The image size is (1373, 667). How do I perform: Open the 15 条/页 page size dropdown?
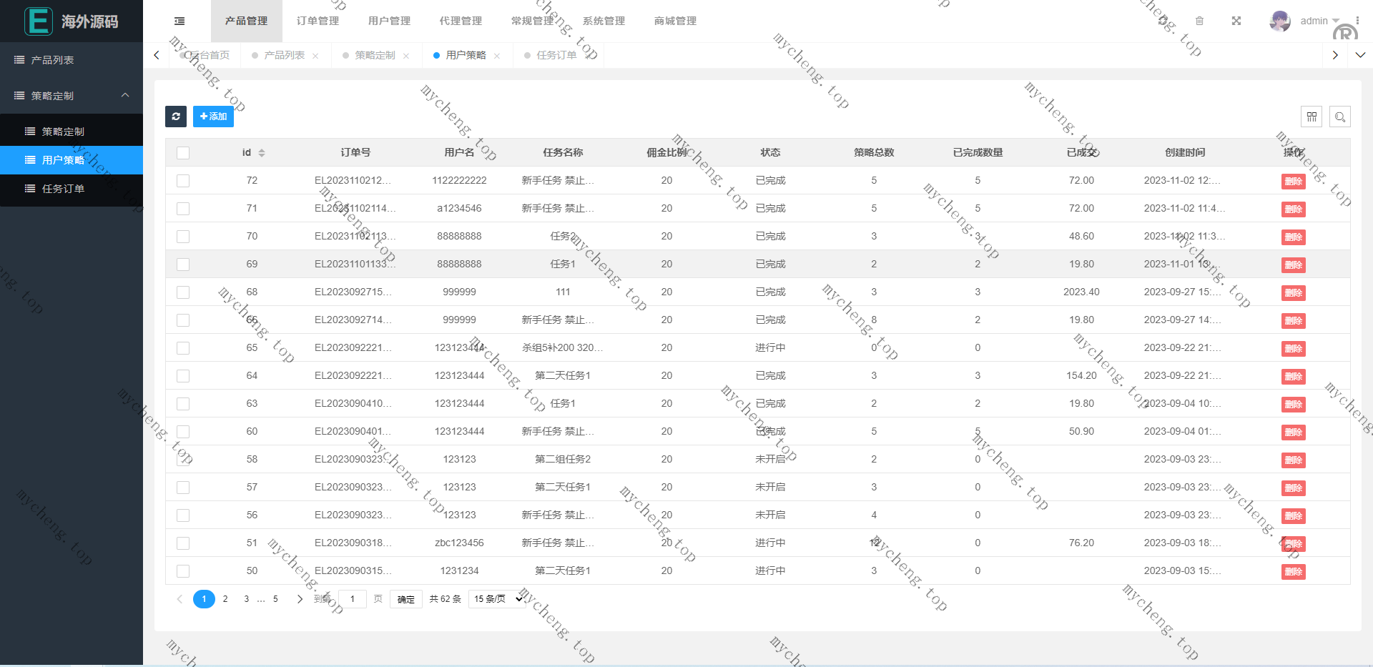498,599
